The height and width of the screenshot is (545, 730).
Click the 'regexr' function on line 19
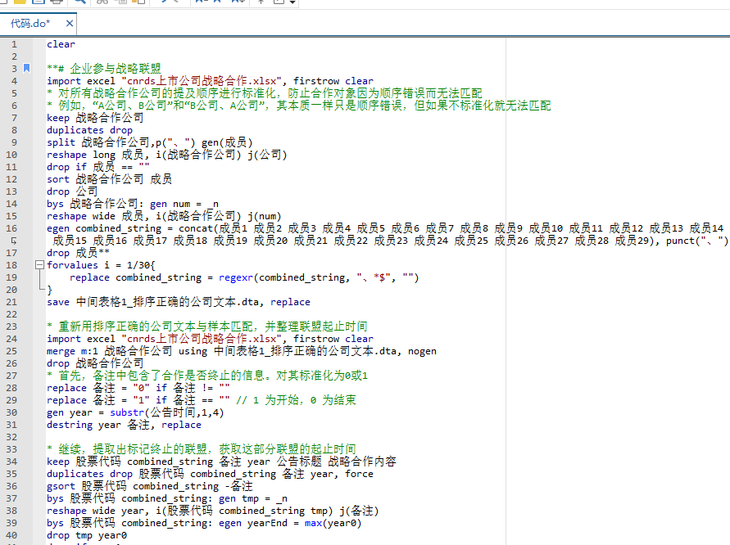(236, 277)
